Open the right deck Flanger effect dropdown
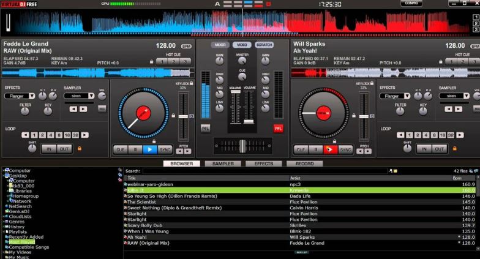 pos(407,96)
